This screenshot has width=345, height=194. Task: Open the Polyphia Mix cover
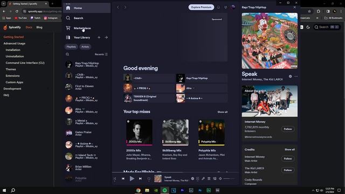(211, 132)
